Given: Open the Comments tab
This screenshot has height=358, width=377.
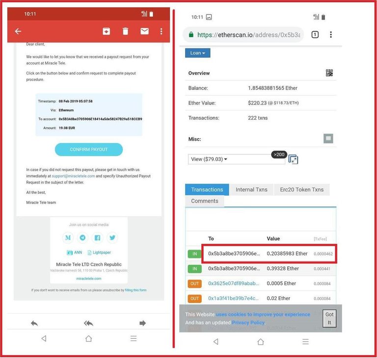Looking at the screenshot, I should [205, 201].
